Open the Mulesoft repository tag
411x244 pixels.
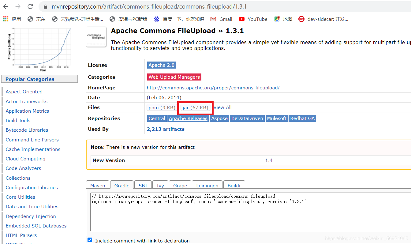[277, 118]
